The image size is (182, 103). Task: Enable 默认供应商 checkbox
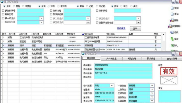point(51,14)
